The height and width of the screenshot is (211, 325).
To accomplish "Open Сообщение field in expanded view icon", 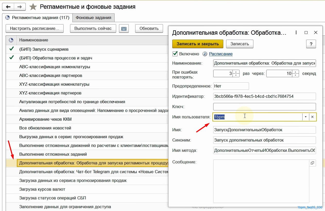I will pos(312,163).
